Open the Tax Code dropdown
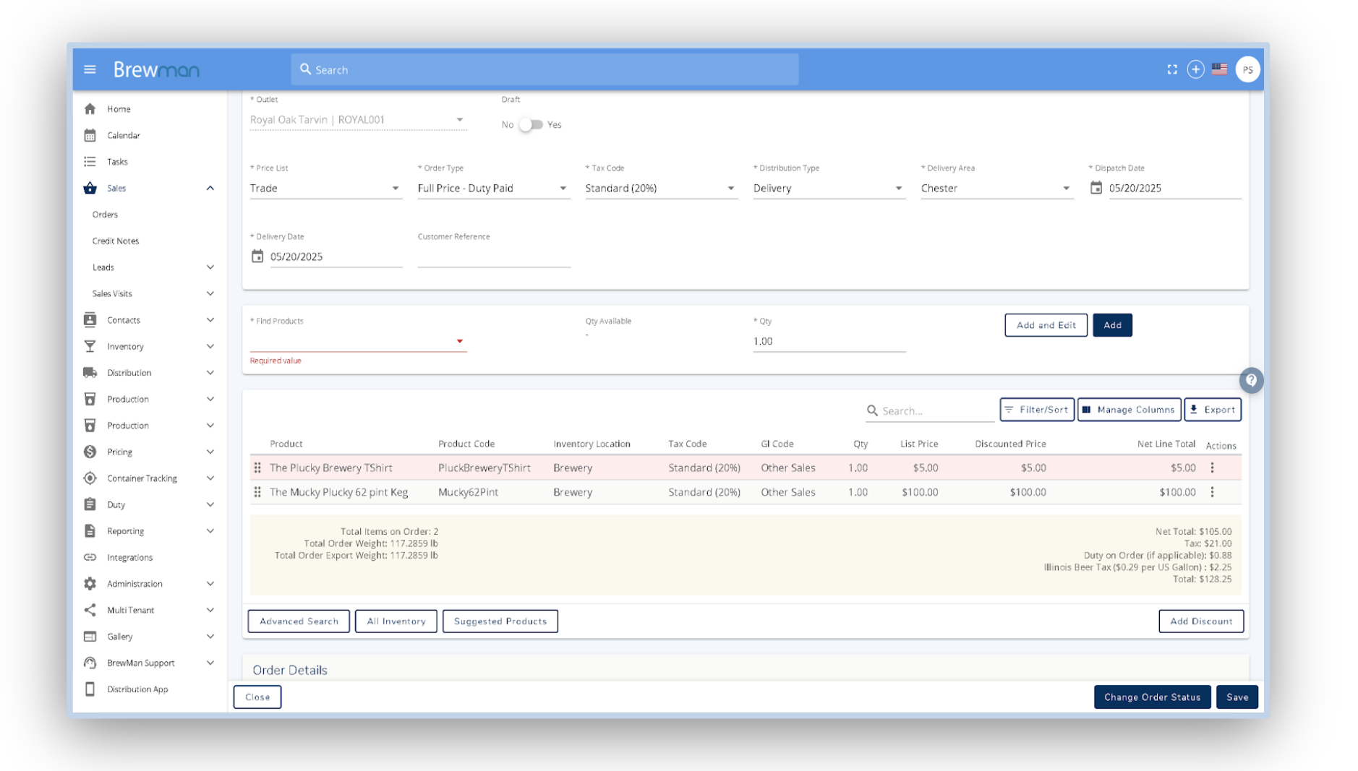Screen dimensions: 1358x771 pyautogui.click(x=661, y=188)
